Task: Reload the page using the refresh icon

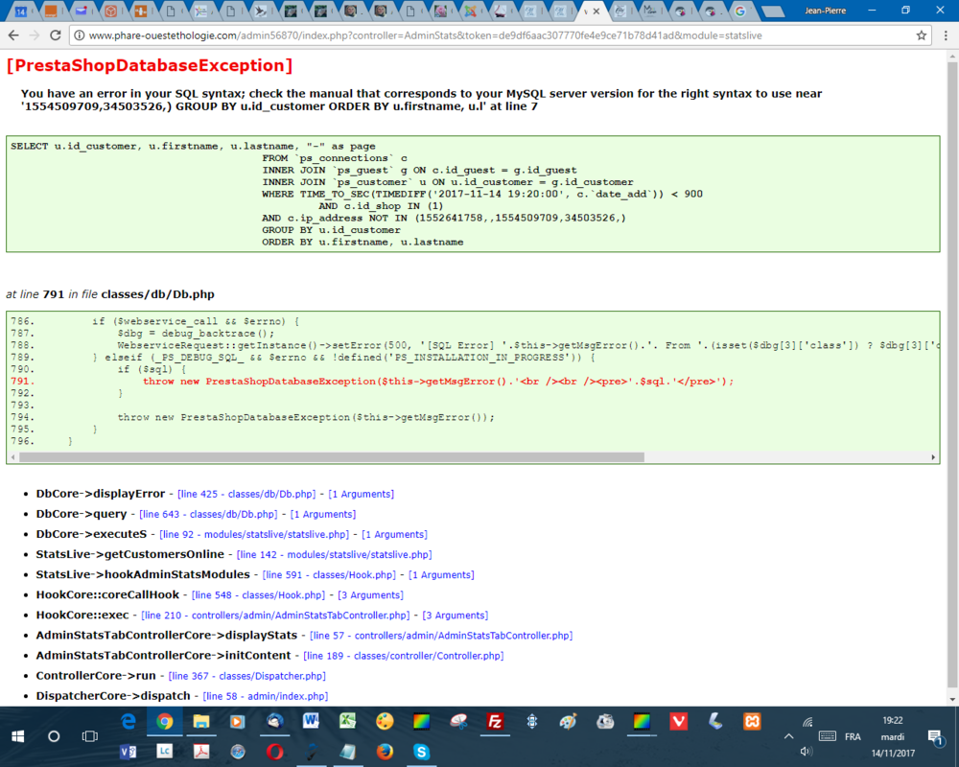Action: pyautogui.click(x=56, y=34)
